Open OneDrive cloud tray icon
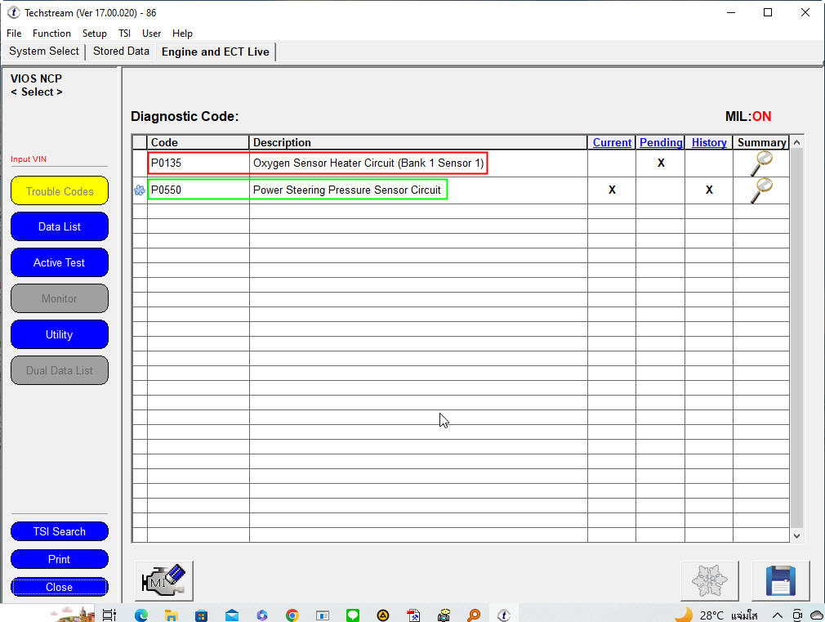Screen dimensions: 825x622 817,615
